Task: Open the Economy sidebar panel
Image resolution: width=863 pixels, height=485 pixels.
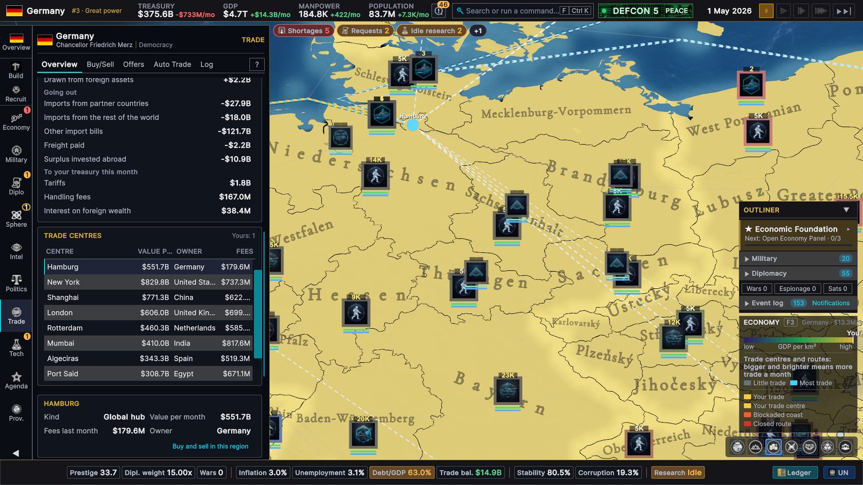Action: 16,122
